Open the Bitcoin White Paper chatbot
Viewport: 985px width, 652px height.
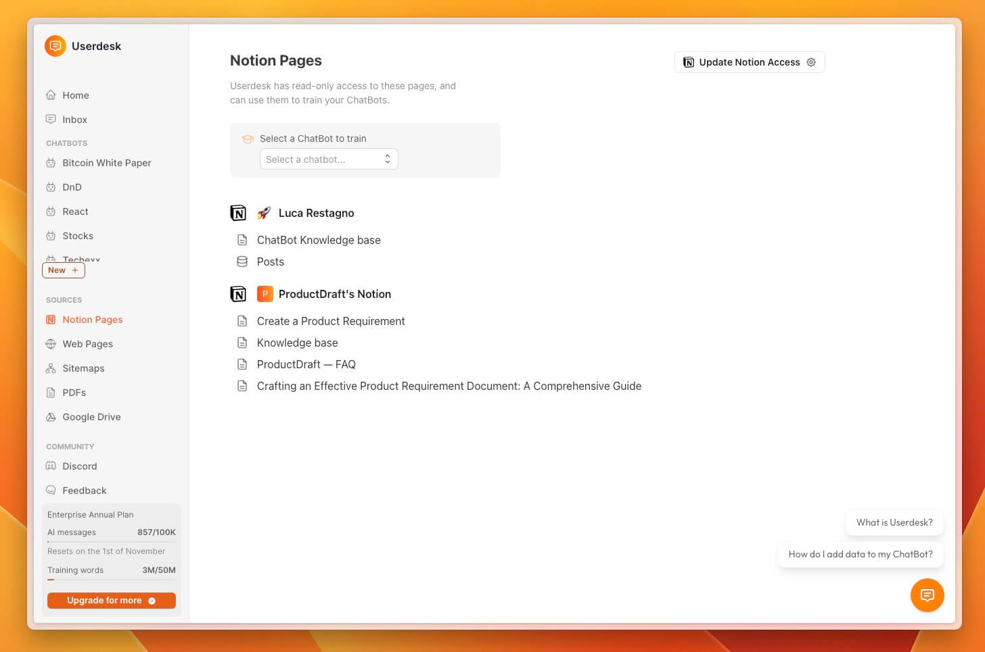106,163
